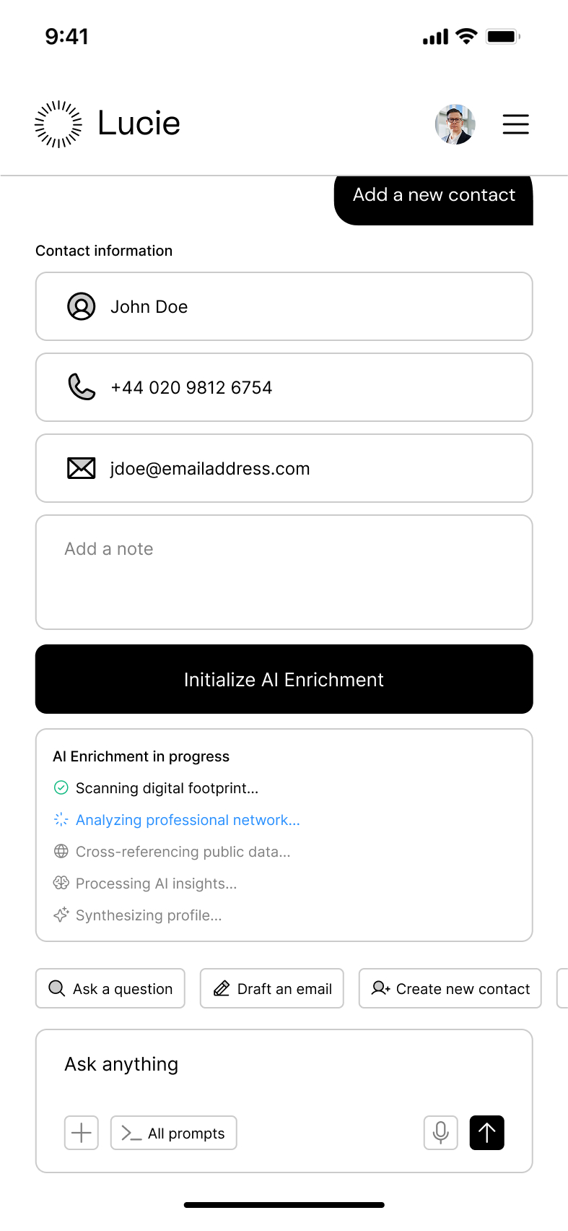Click the phone icon in number field

pos(82,387)
